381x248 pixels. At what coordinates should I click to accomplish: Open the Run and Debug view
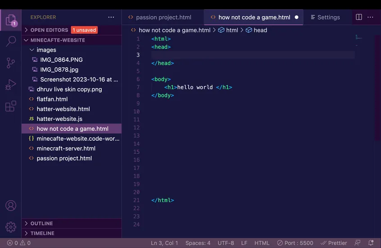coord(11,85)
